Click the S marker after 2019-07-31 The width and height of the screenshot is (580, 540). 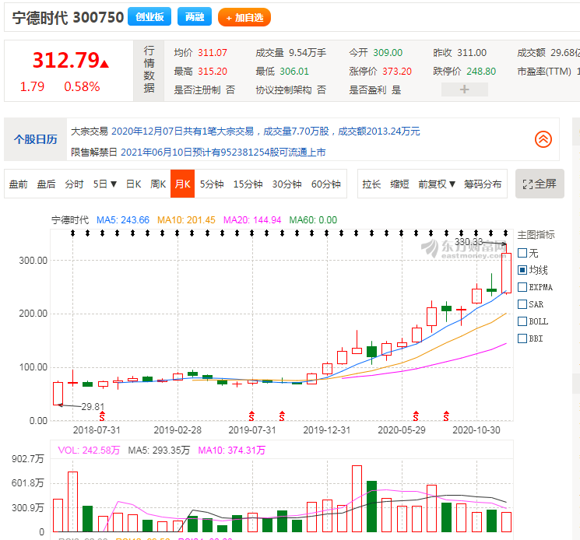coord(282,416)
